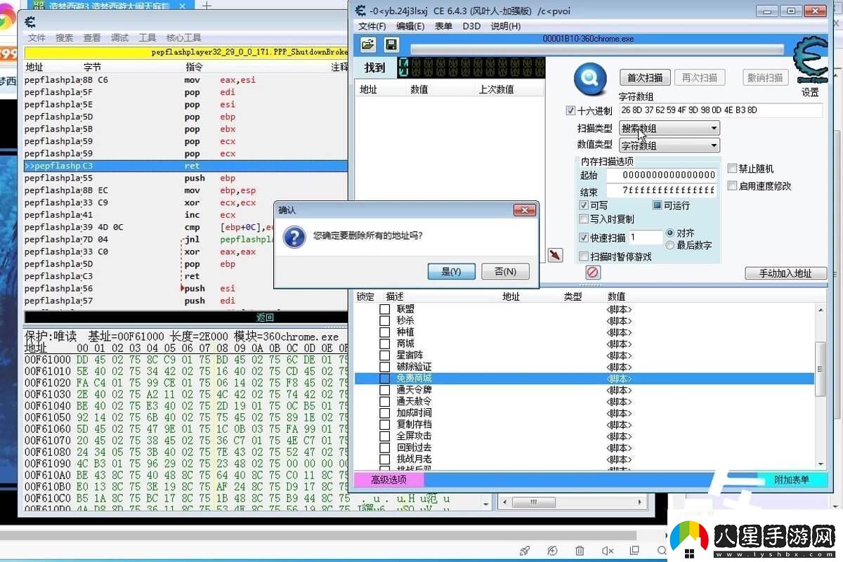843x562 pixels.
Task: Click the 起始 address input field
Action: tap(661, 175)
